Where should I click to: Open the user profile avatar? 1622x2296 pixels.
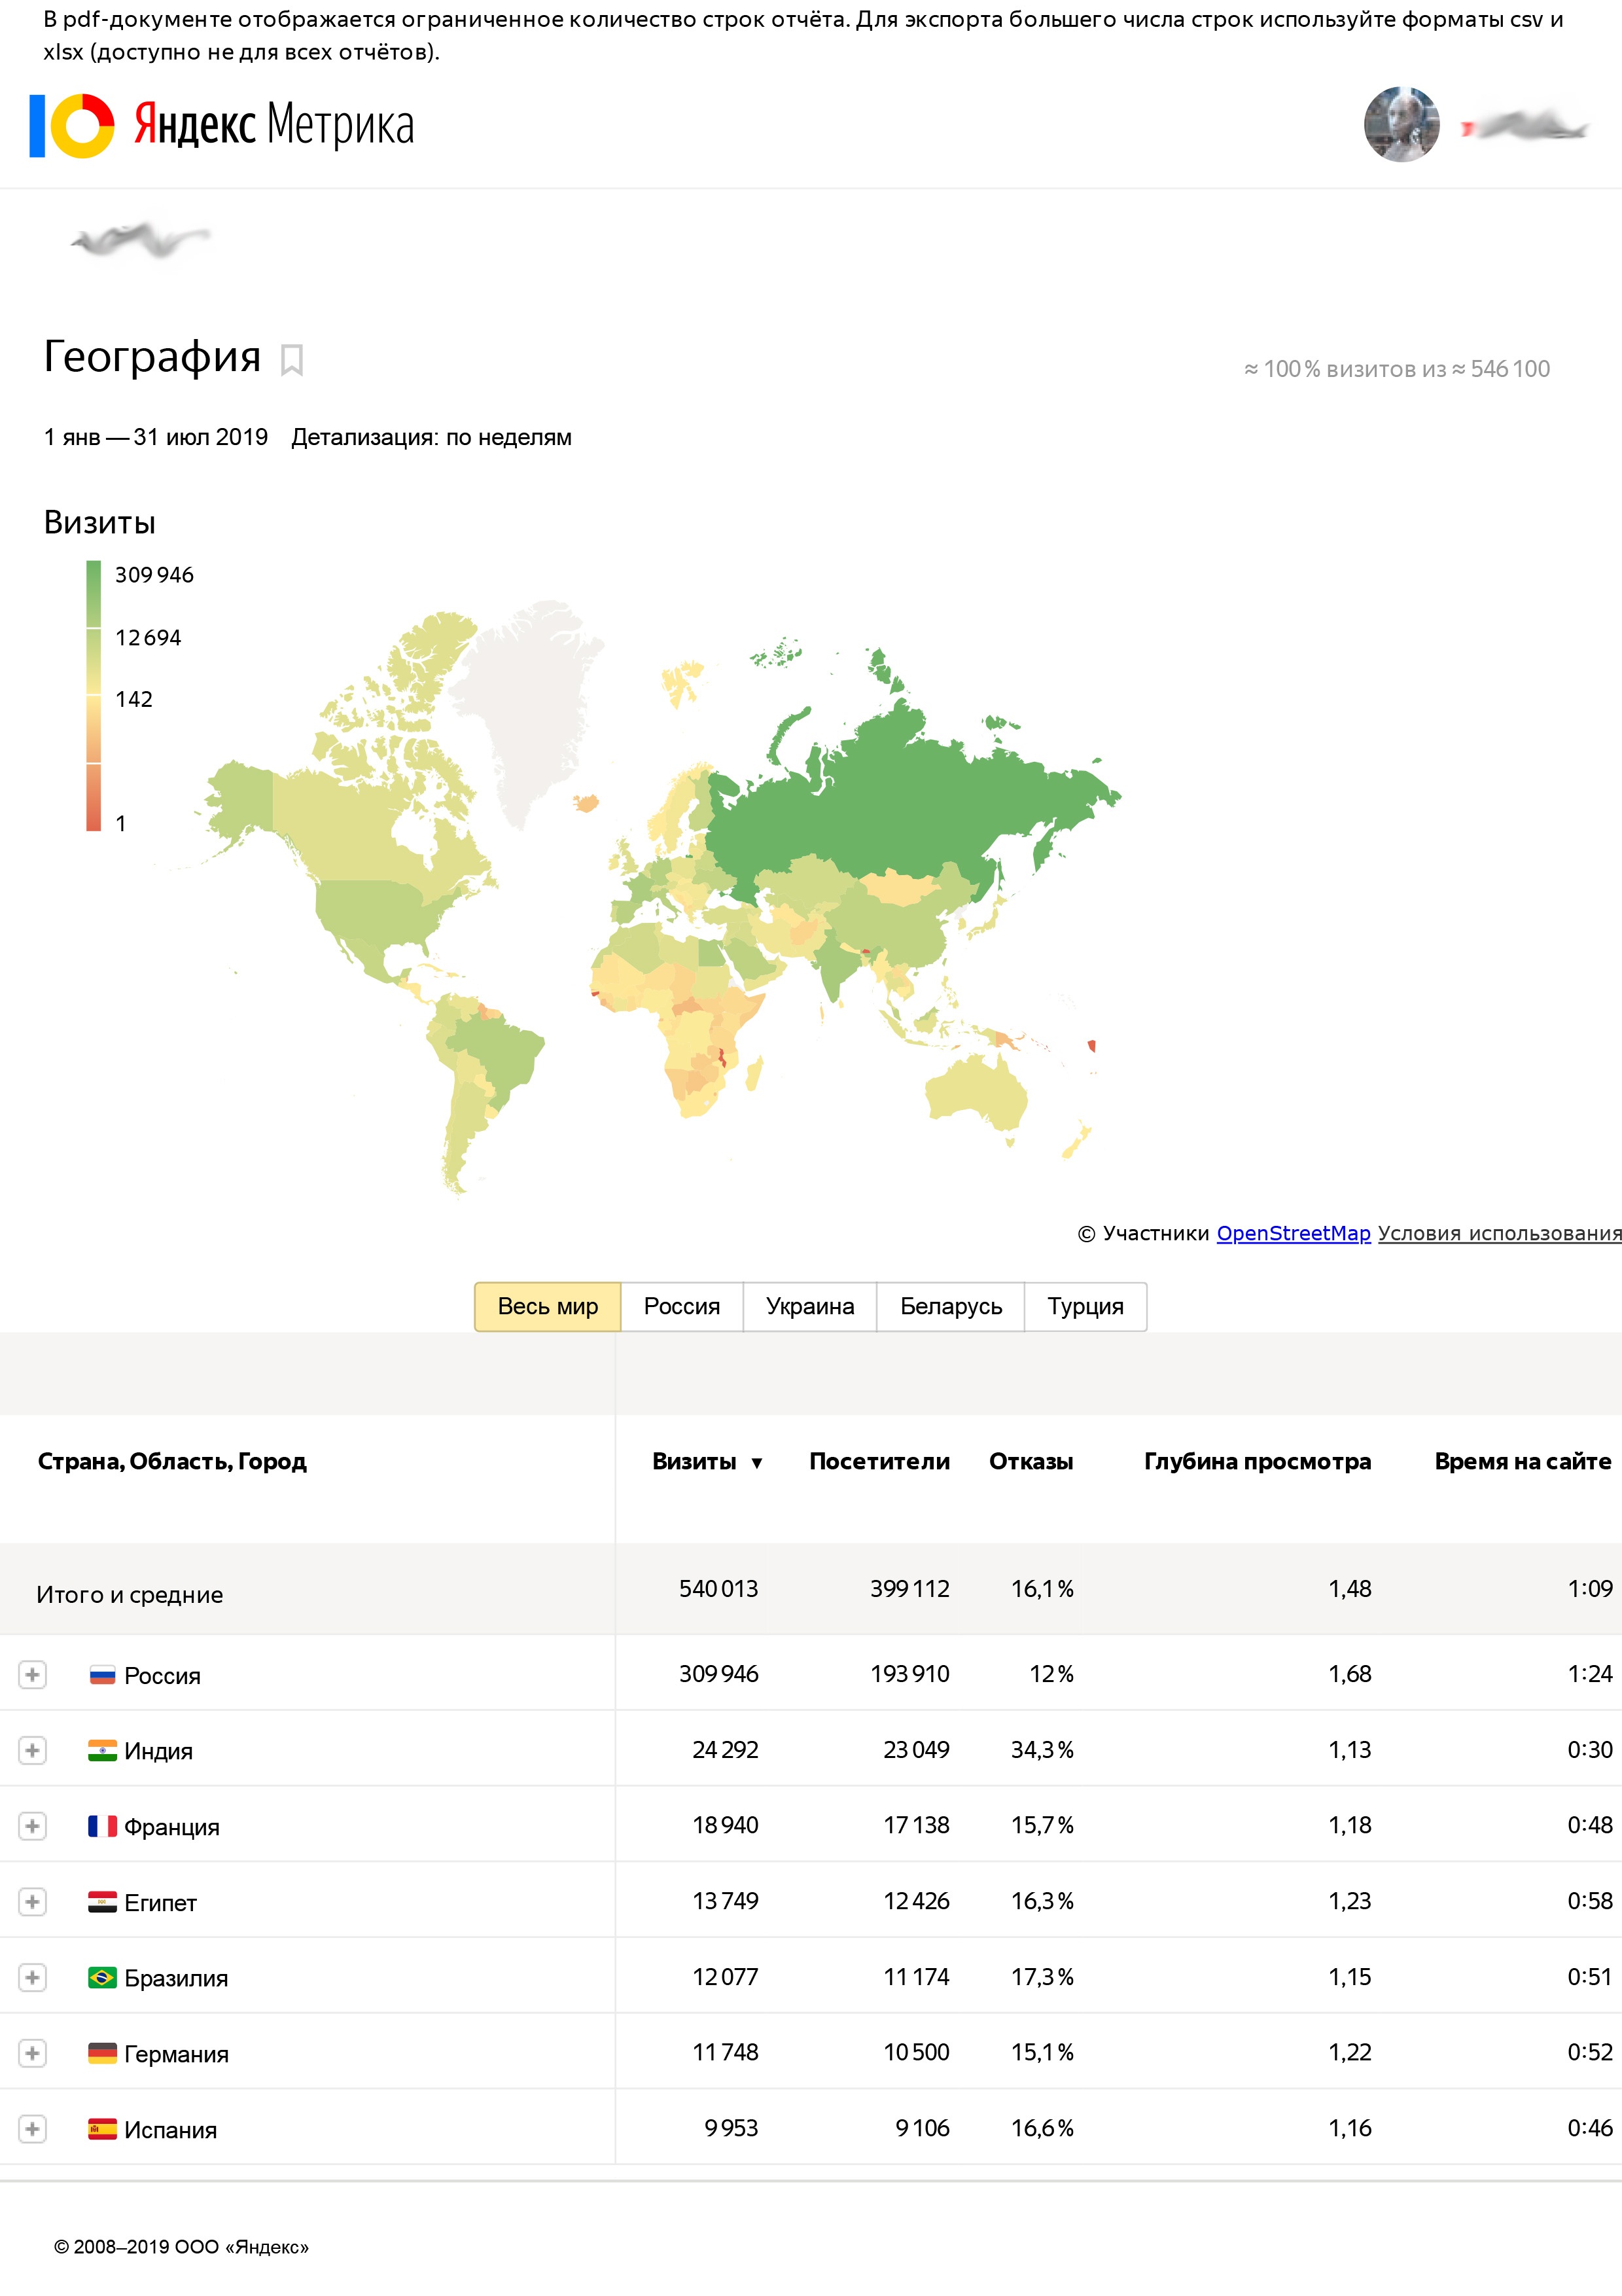click(x=1401, y=125)
